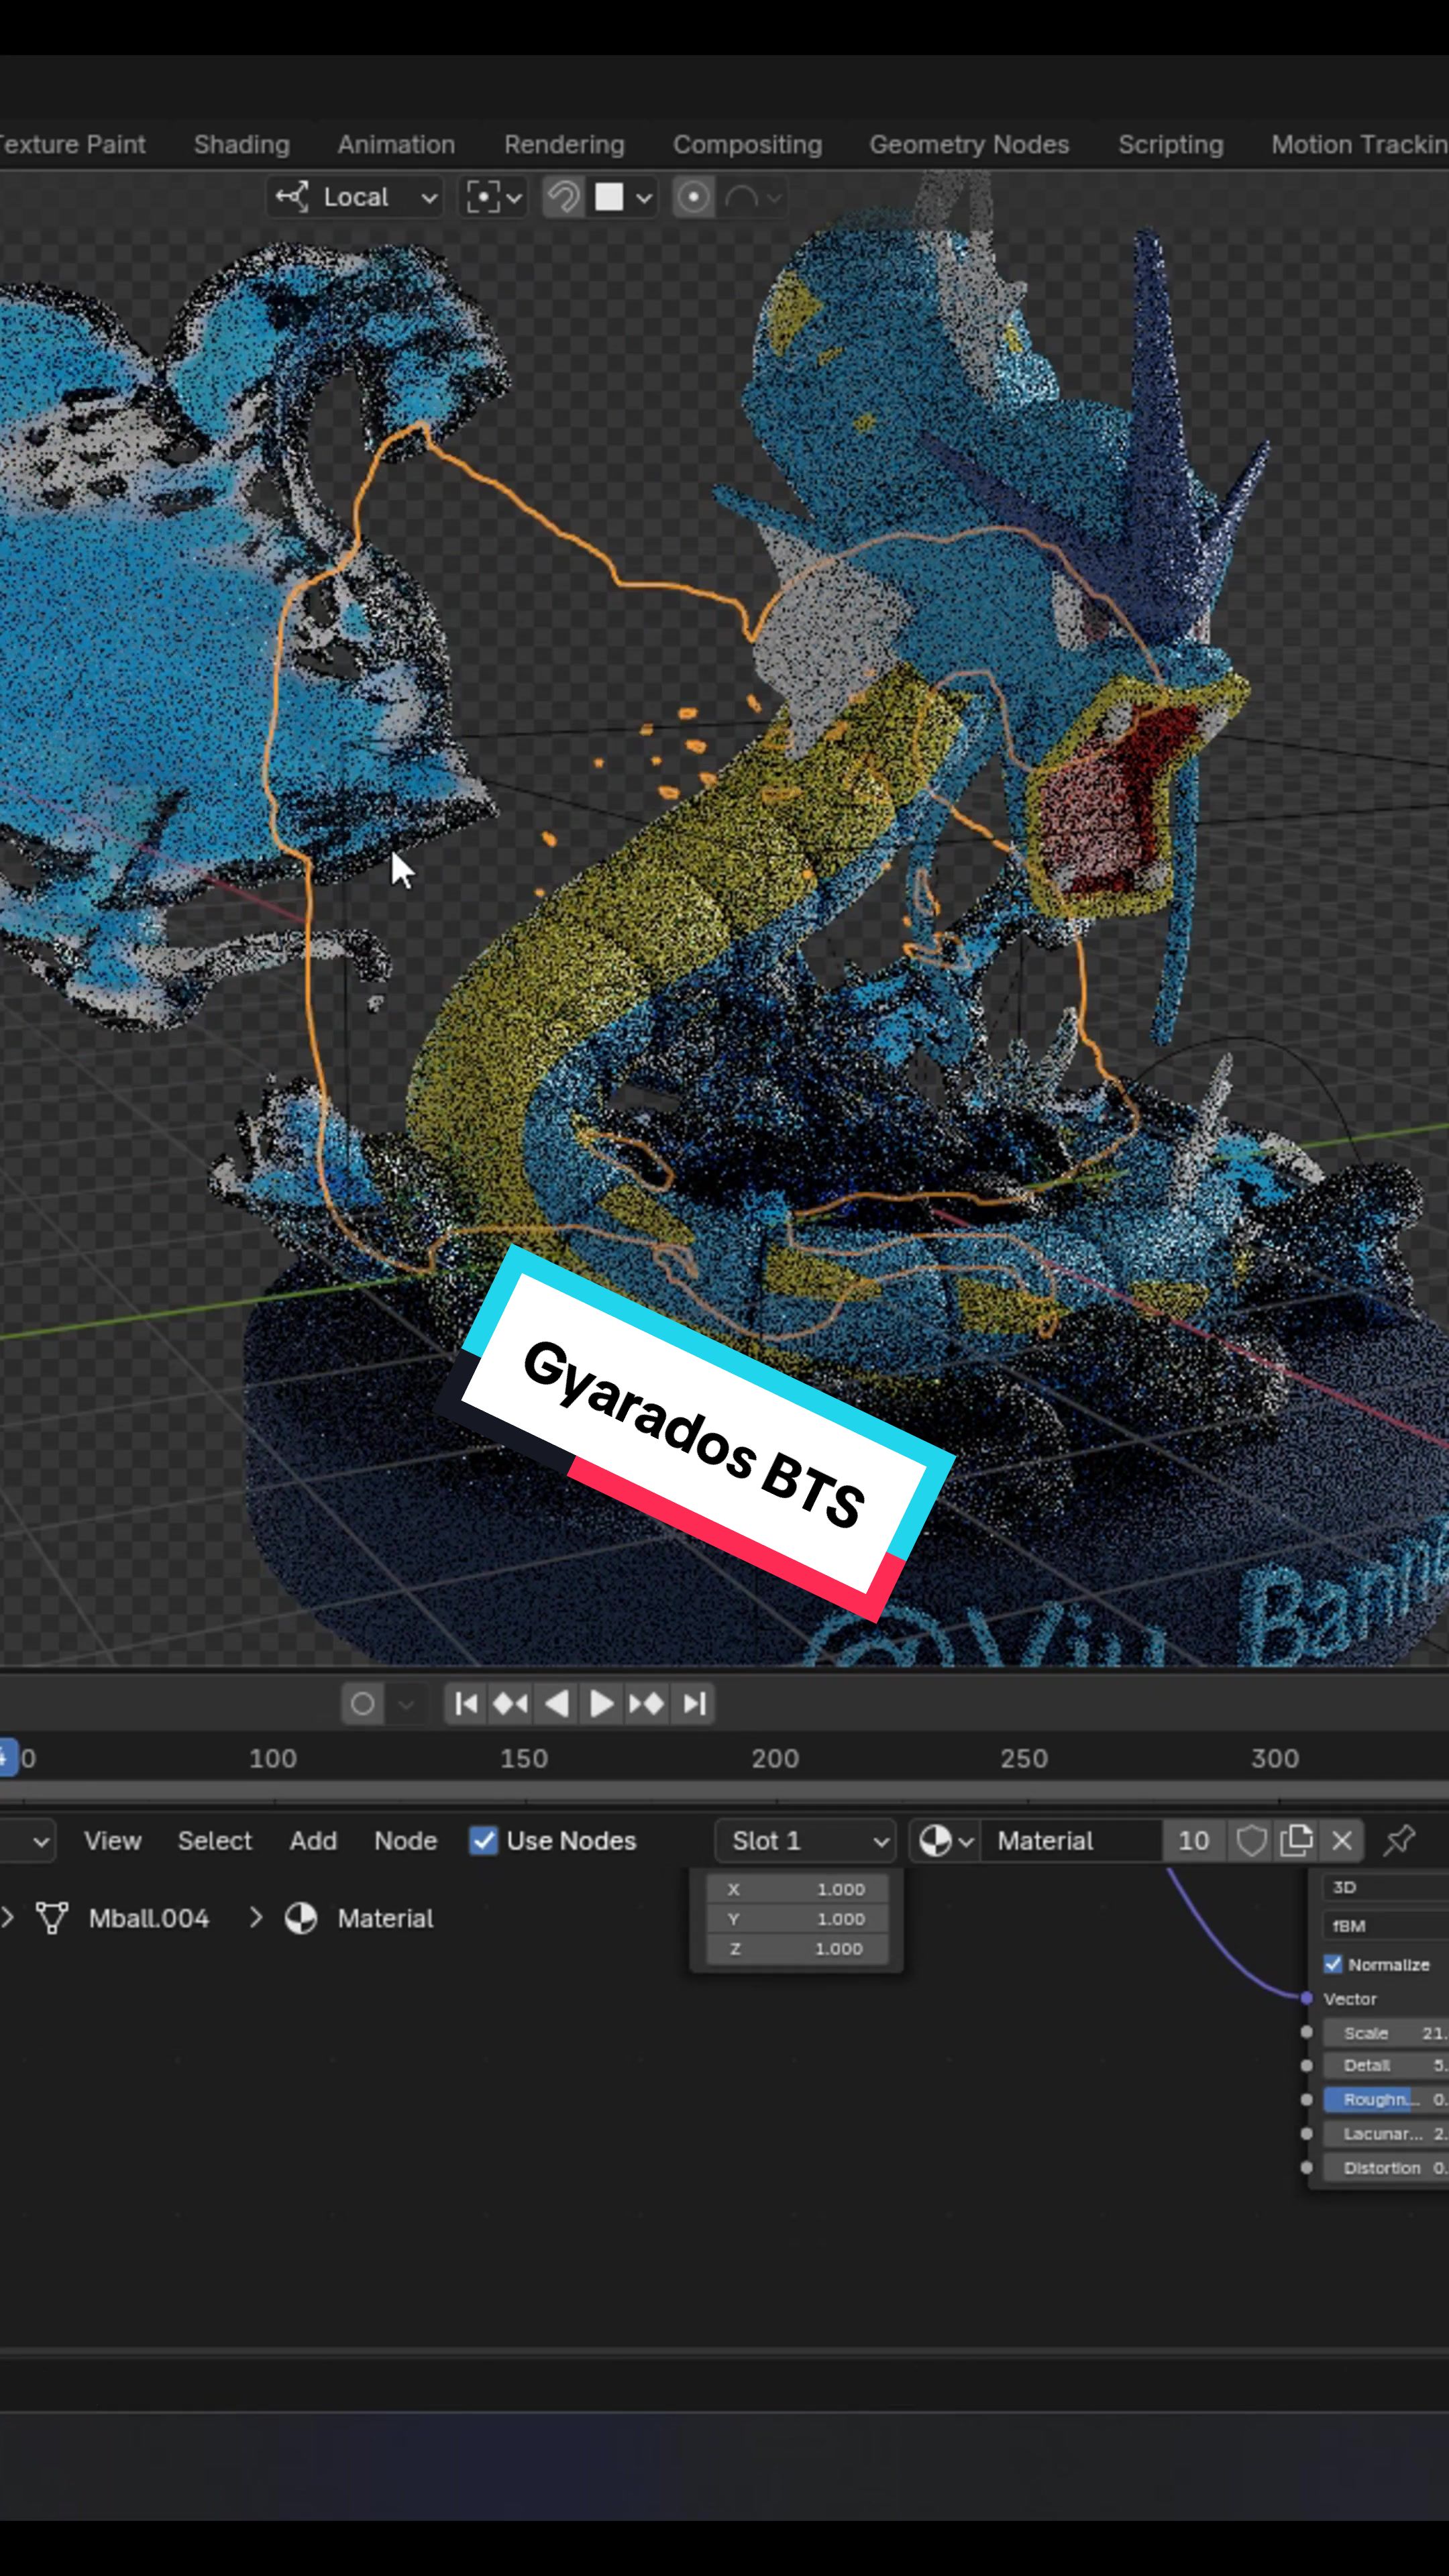Click the Scale value field on noise node
Screen dimensions: 1449x2576
pyautogui.click(x=1386, y=2033)
